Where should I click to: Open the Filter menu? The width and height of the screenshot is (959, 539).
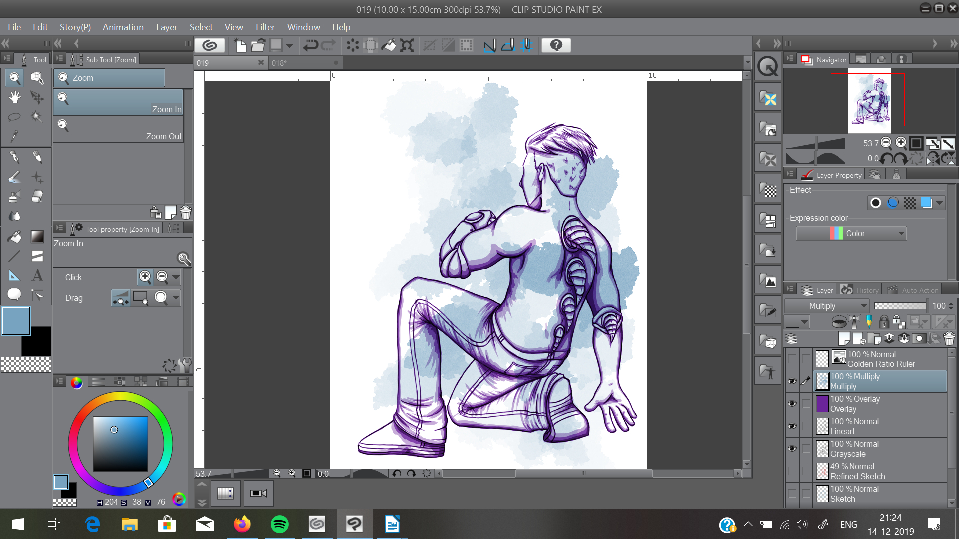[265, 27]
